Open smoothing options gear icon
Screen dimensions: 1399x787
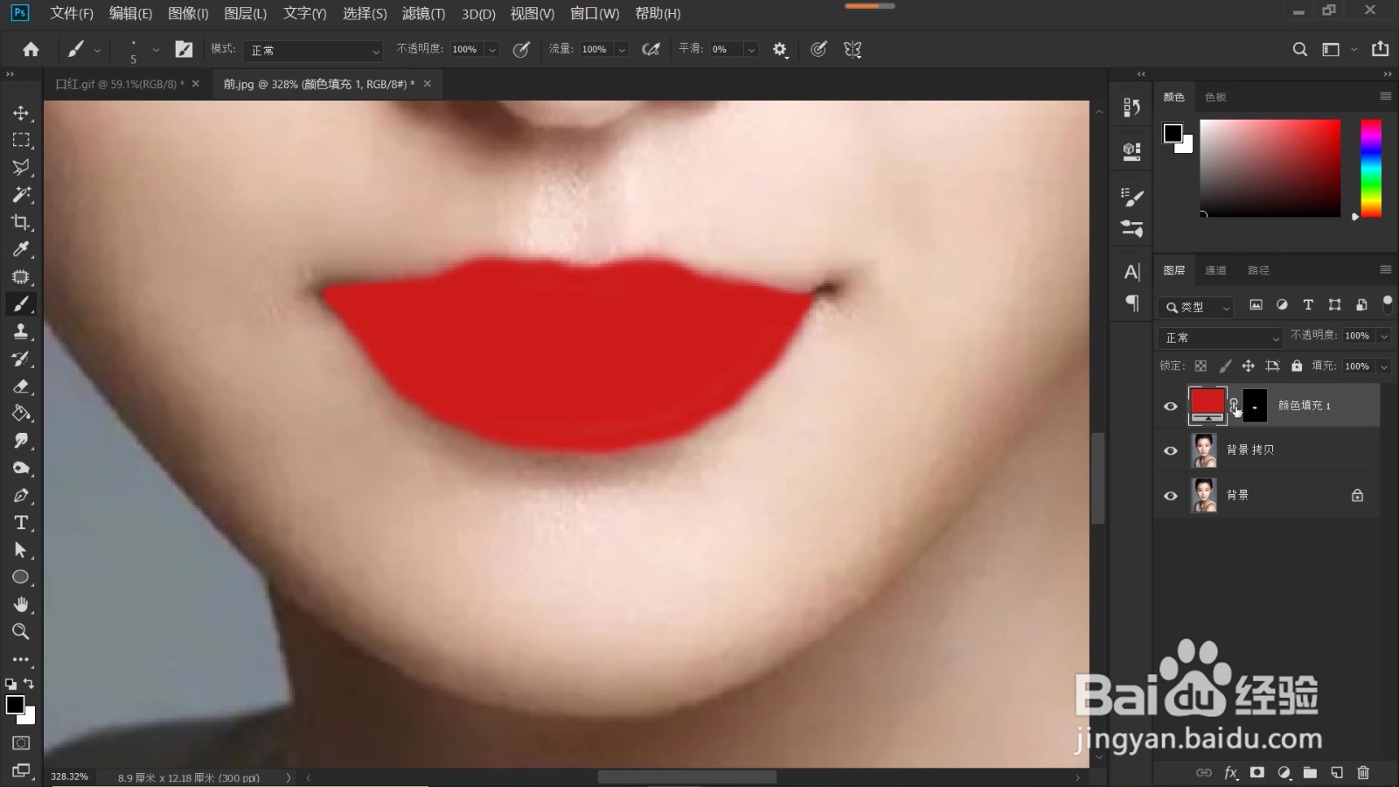pos(780,50)
